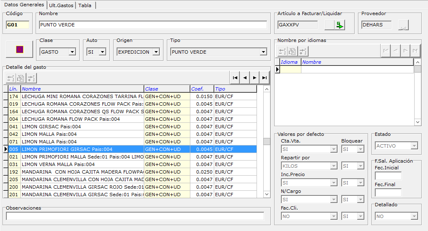Go to previous record in Detalle del gasto
428x231 pixels.
click(x=245, y=78)
